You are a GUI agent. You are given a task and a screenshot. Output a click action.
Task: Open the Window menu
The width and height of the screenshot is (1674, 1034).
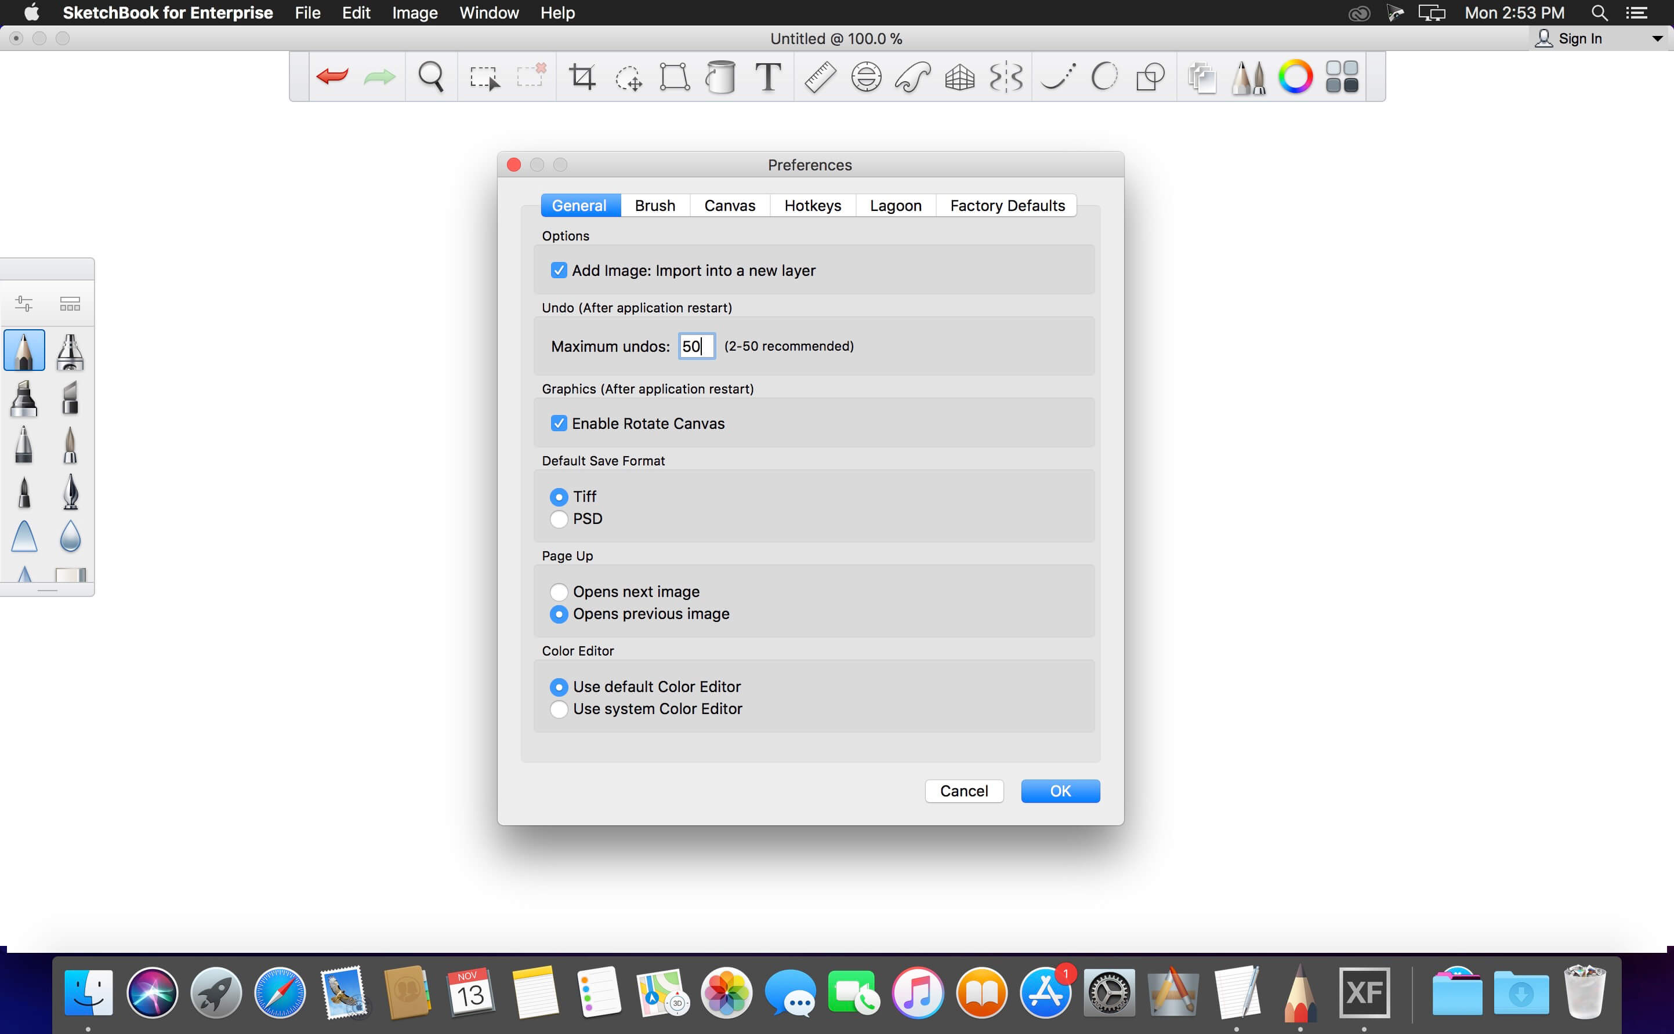(x=488, y=13)
